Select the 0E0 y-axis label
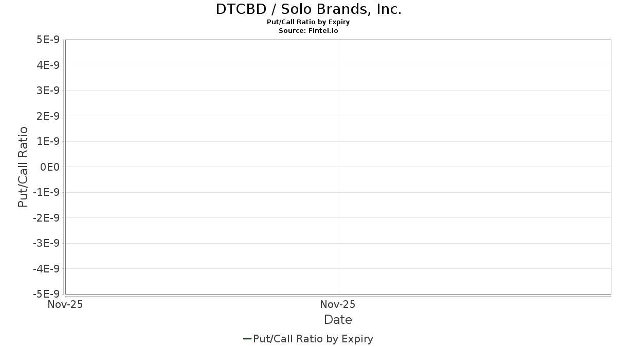 tap(50, 167)
